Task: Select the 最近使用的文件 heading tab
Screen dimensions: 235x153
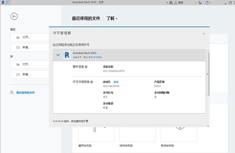Action: pyautogui.click(x=86, y=18)
